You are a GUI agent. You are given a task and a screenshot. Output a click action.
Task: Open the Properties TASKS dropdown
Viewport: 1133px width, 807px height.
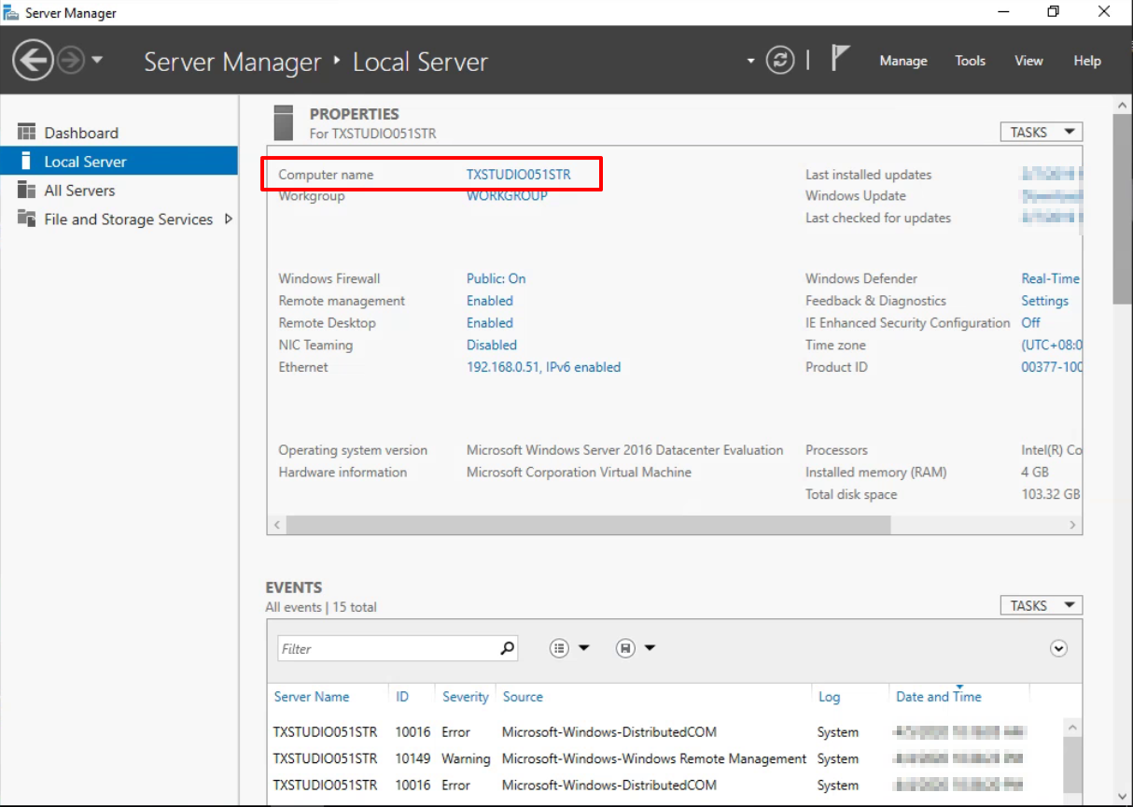1041,133
